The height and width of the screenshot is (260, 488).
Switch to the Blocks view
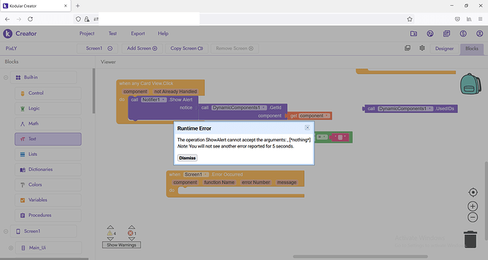pyautogui.click(x=472, y=49)
